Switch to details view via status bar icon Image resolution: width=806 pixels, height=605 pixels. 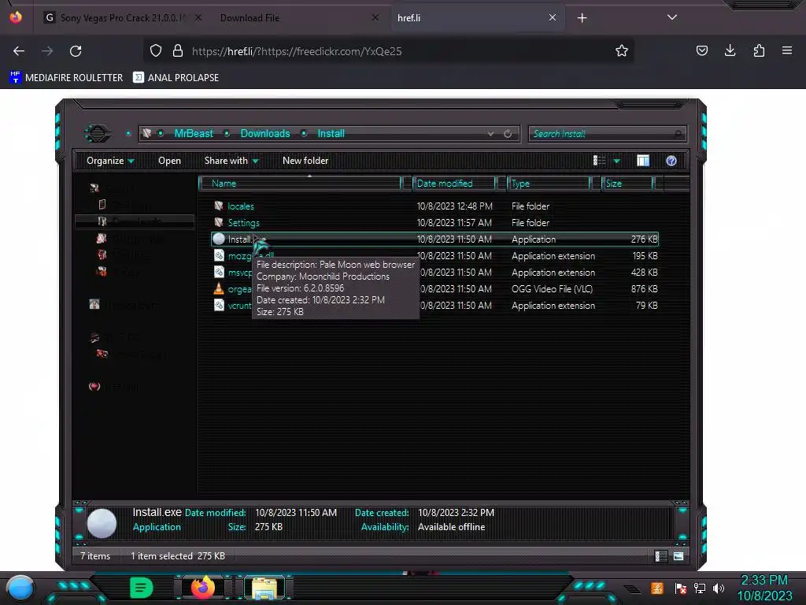coord(661,556)
